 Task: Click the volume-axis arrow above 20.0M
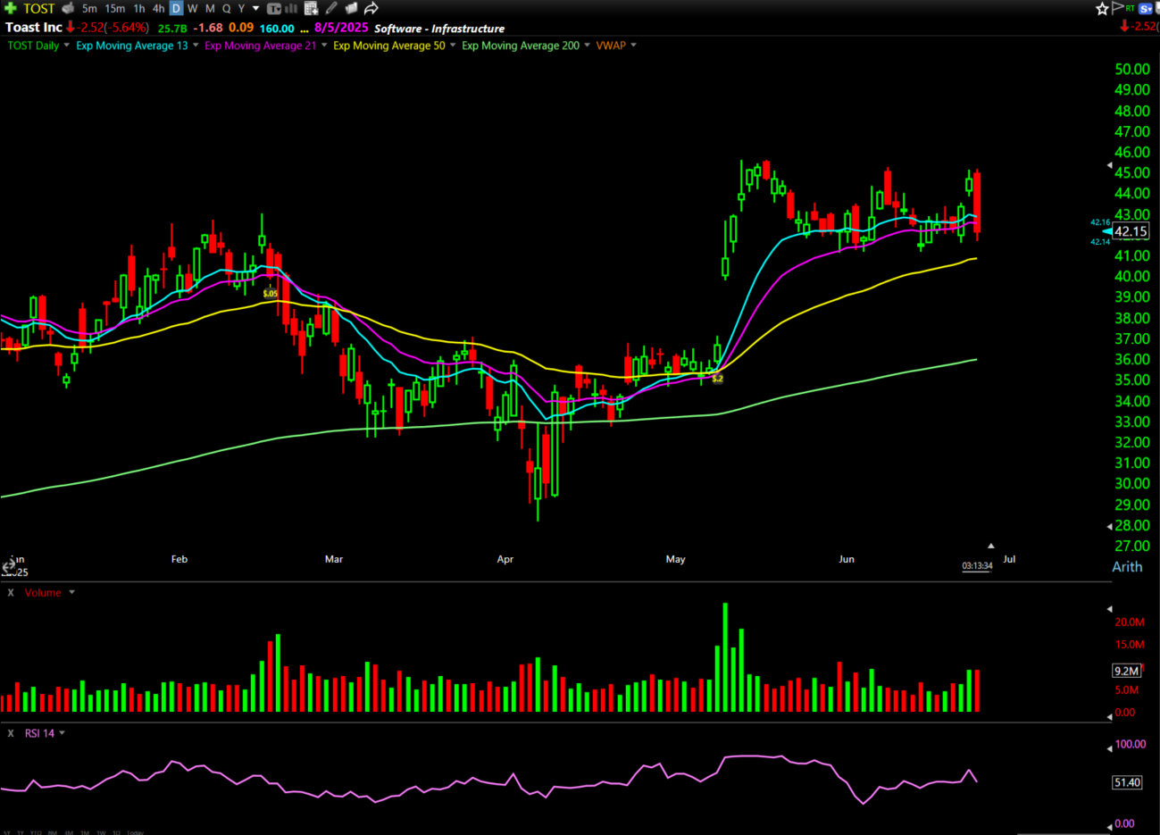click(1109, 610)
